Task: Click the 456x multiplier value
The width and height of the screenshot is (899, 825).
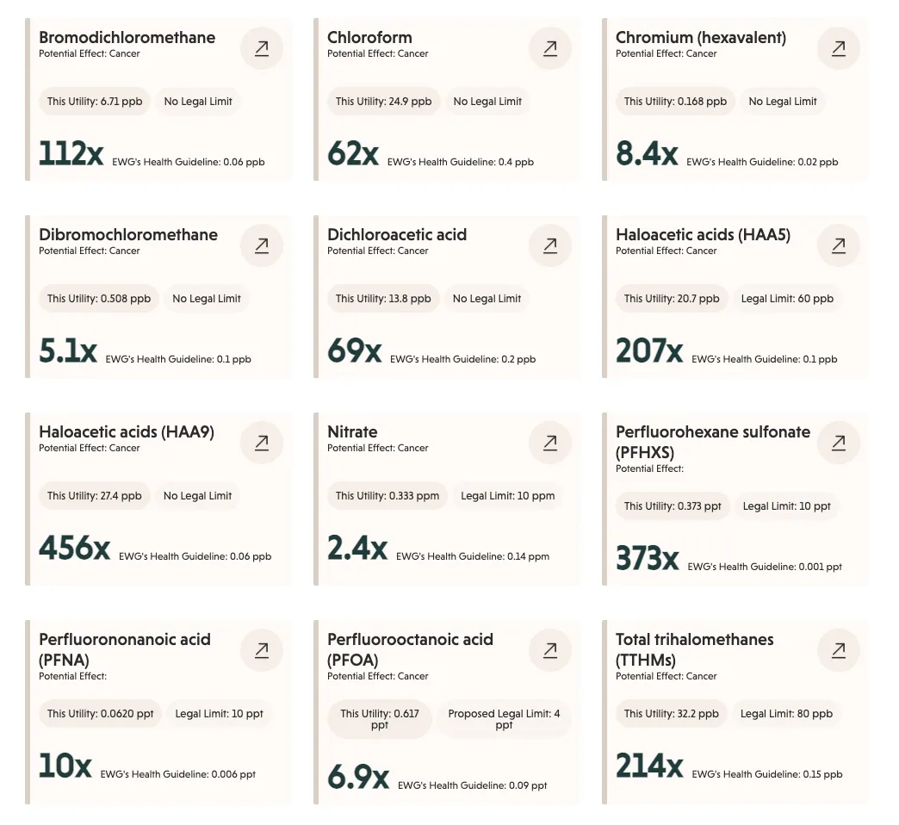Action: pos(75,548)
